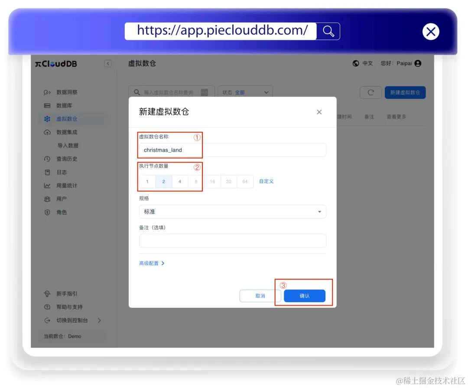The image size is (468, 388).
Task: Click the 用户 people icon
Action: point(47,199)
